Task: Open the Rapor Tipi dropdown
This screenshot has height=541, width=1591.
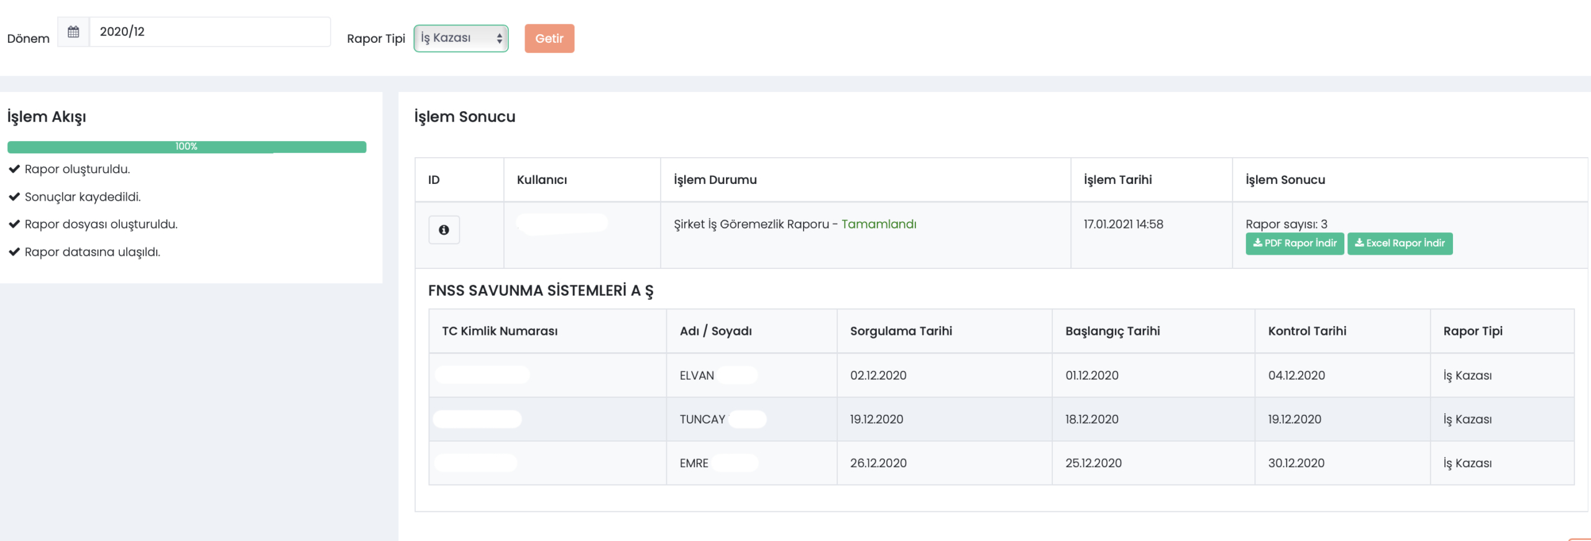Action: click(461, 39)
